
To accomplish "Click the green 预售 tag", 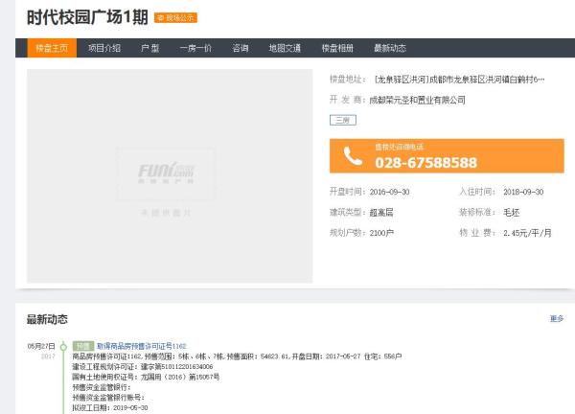I will tap(83, 346).
